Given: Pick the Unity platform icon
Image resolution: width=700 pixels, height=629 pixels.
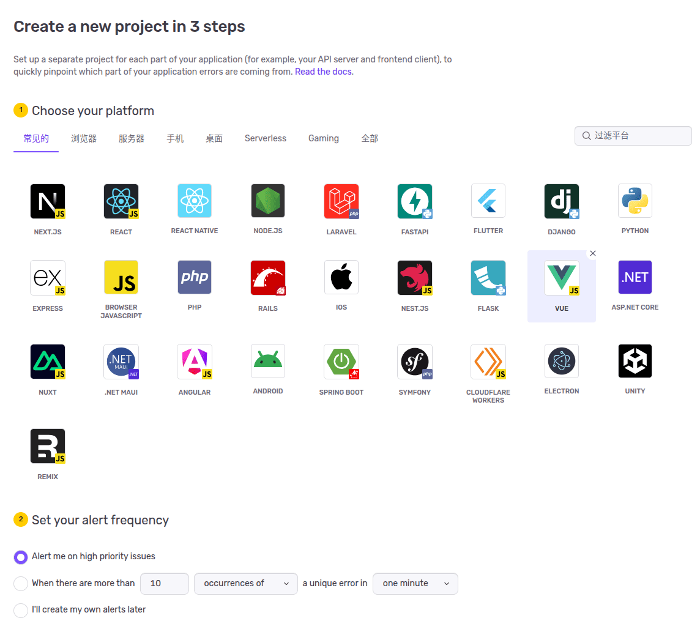Looking at the screenshot, I should (635, 361).
